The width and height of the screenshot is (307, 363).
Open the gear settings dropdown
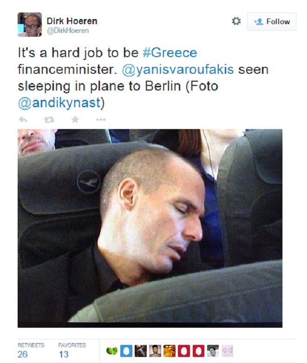[236, 21]
